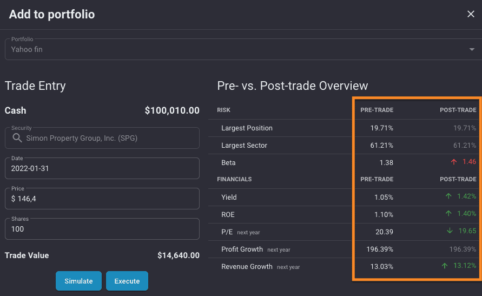This screenshot has width=482, height=296.
Task: Click the red up arrow beside Beta 1.46
Action: point(454,162)
